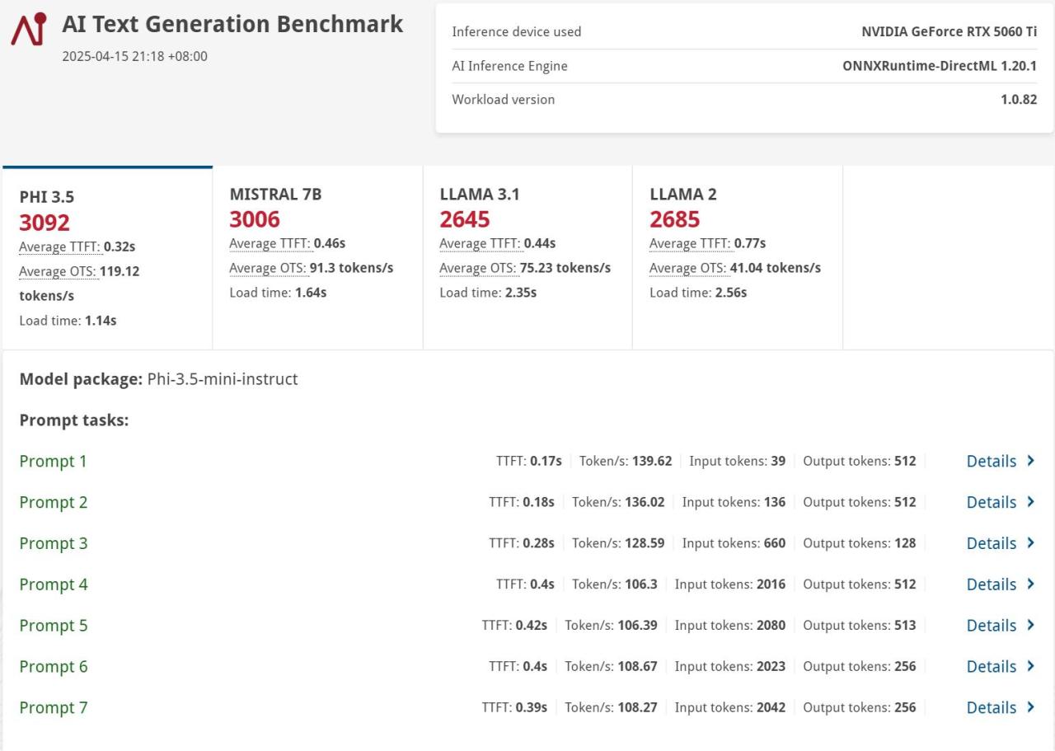Select the PHI 3.5 tab
This screenshot has height=751, width=1055.
pyautogui.click(x=47, y=197)
